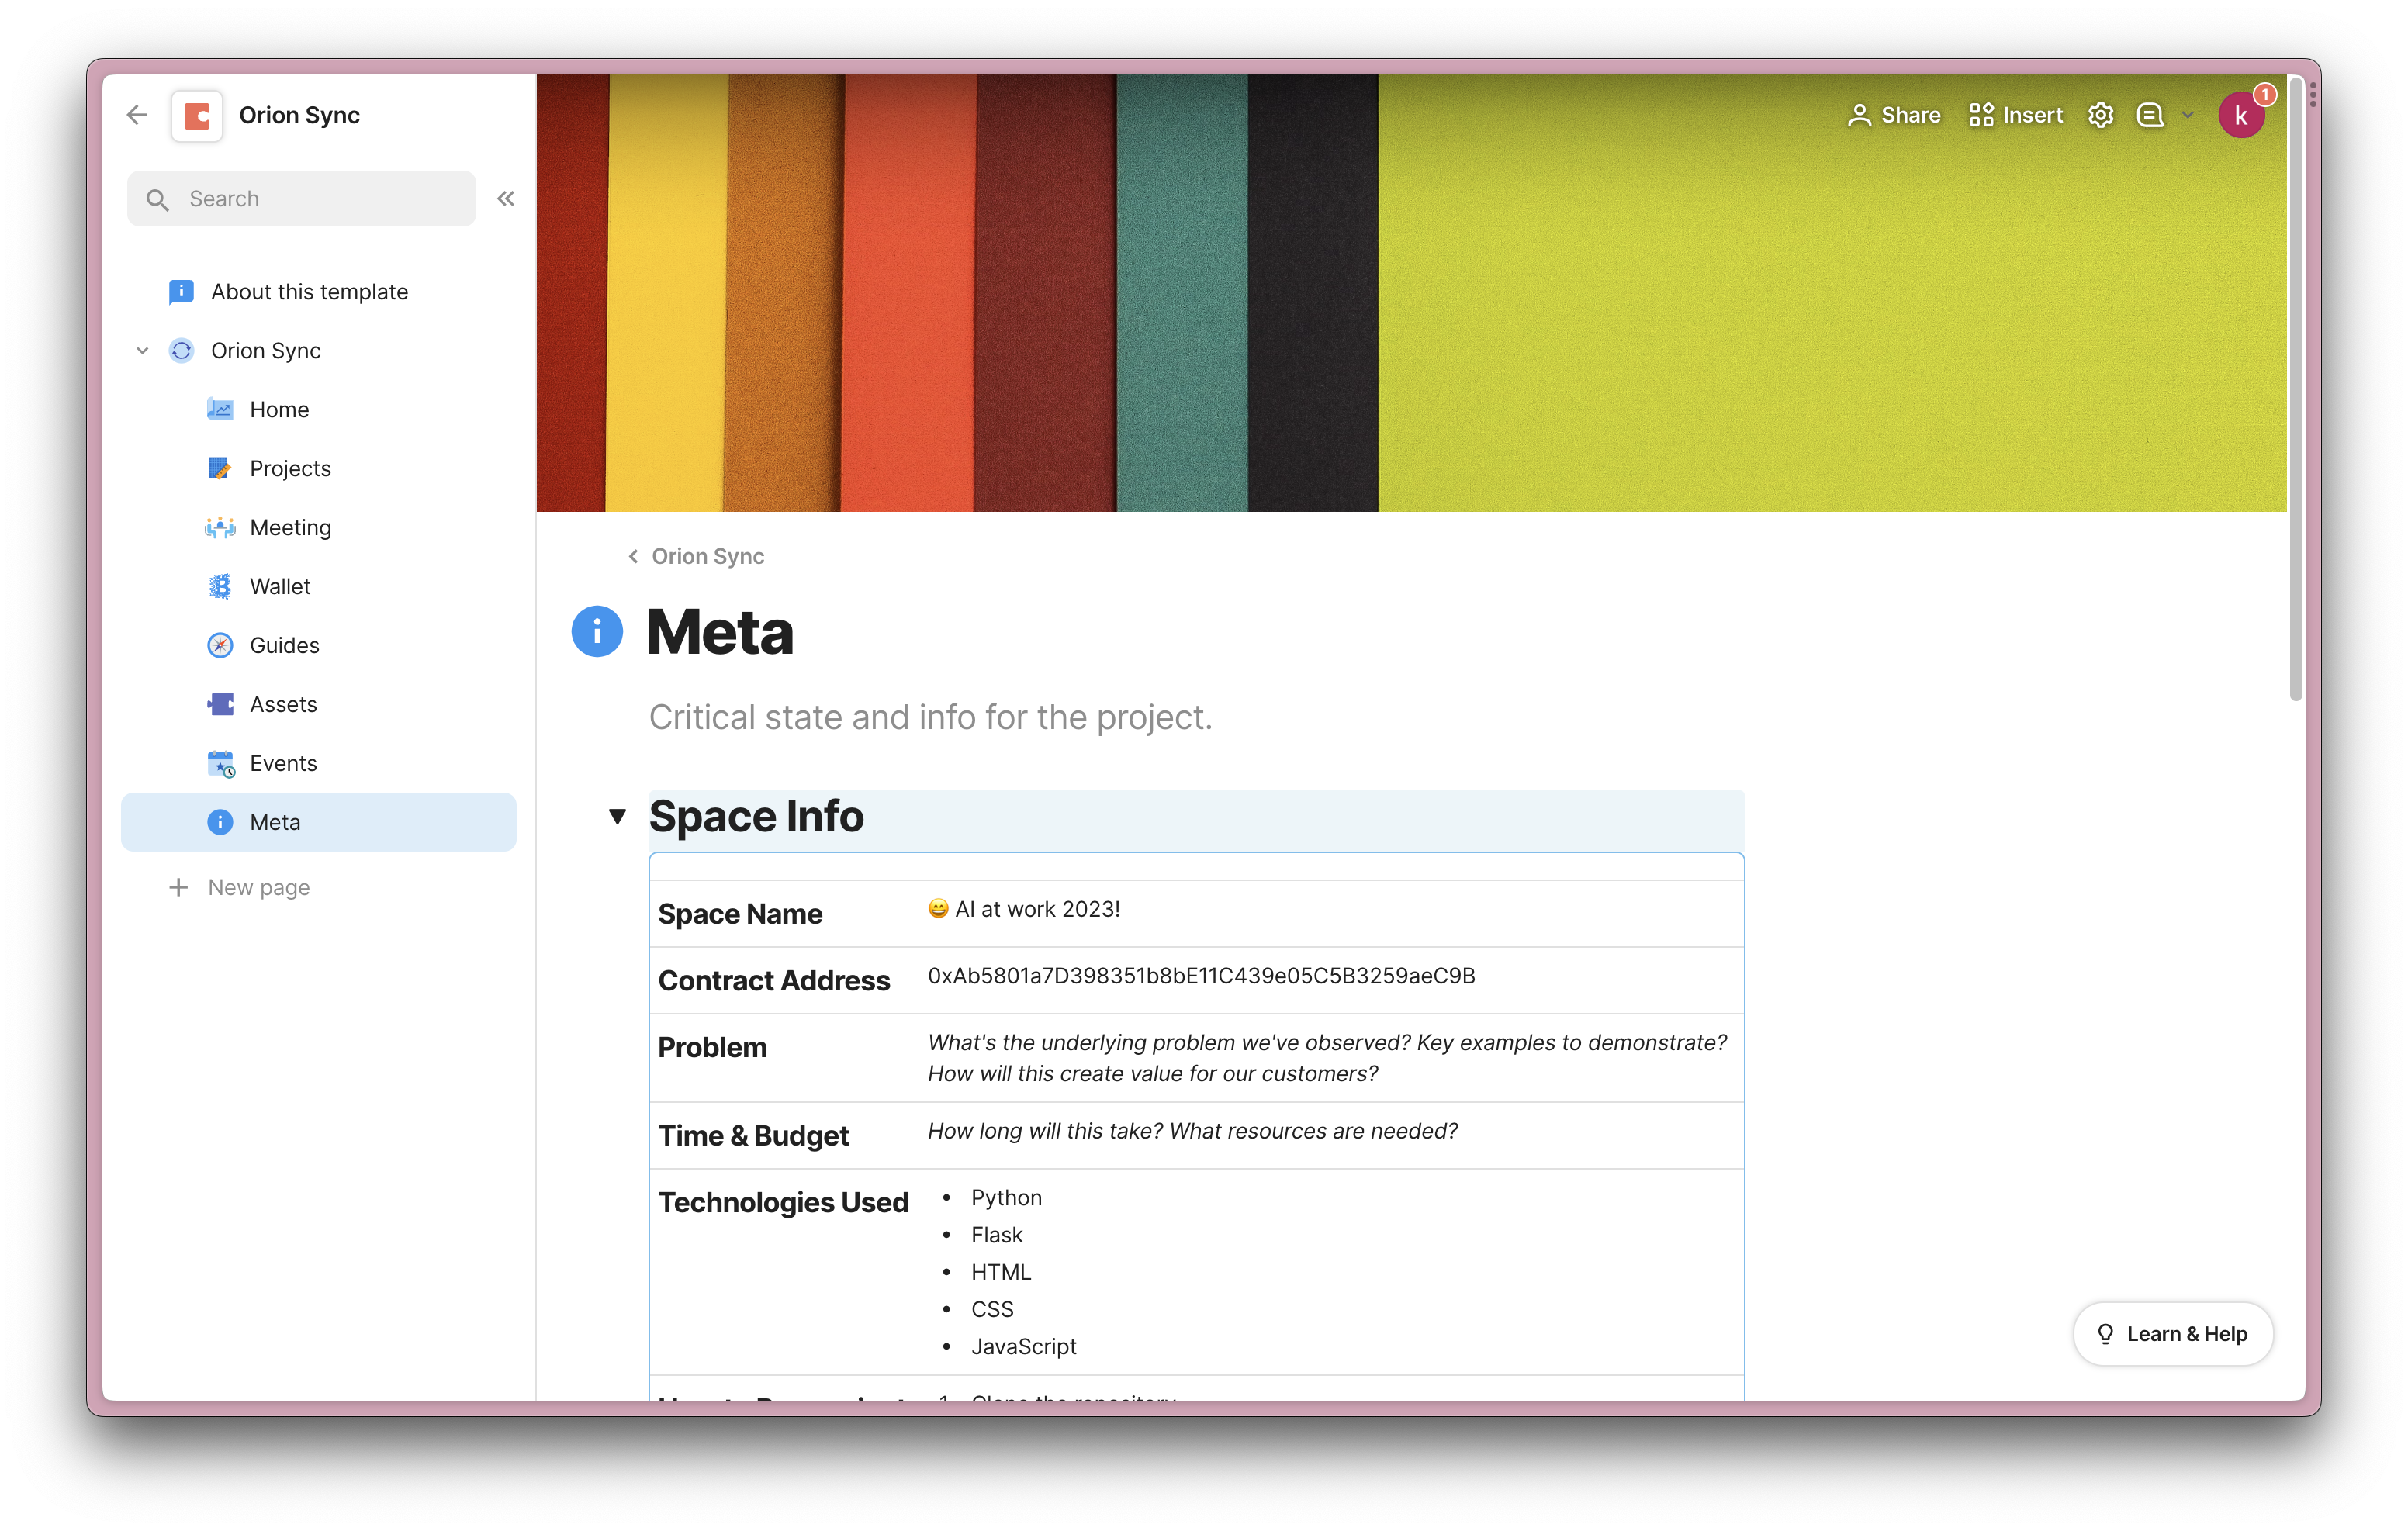Collapse the Orion Sync tree in sidebar
The width and height of the screenshot is (2408, 1531).
tap(143, 351)
